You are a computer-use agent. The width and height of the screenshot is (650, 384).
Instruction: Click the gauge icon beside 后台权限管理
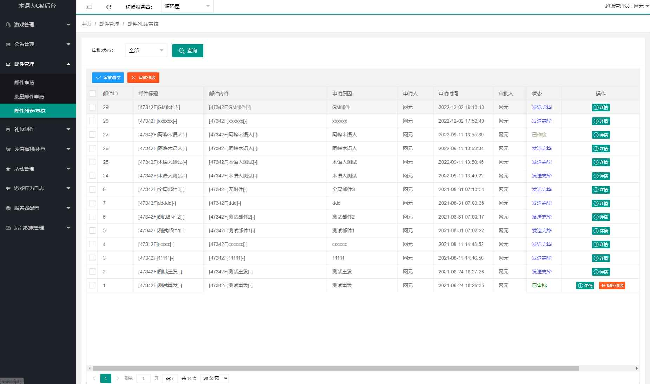(x=8, y=228)
